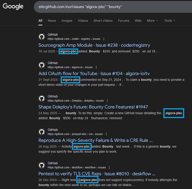This screenshot has width=192, height=189.
Task: Click the '26 Dec 2024' result date
Action: (x=47, y=180)
